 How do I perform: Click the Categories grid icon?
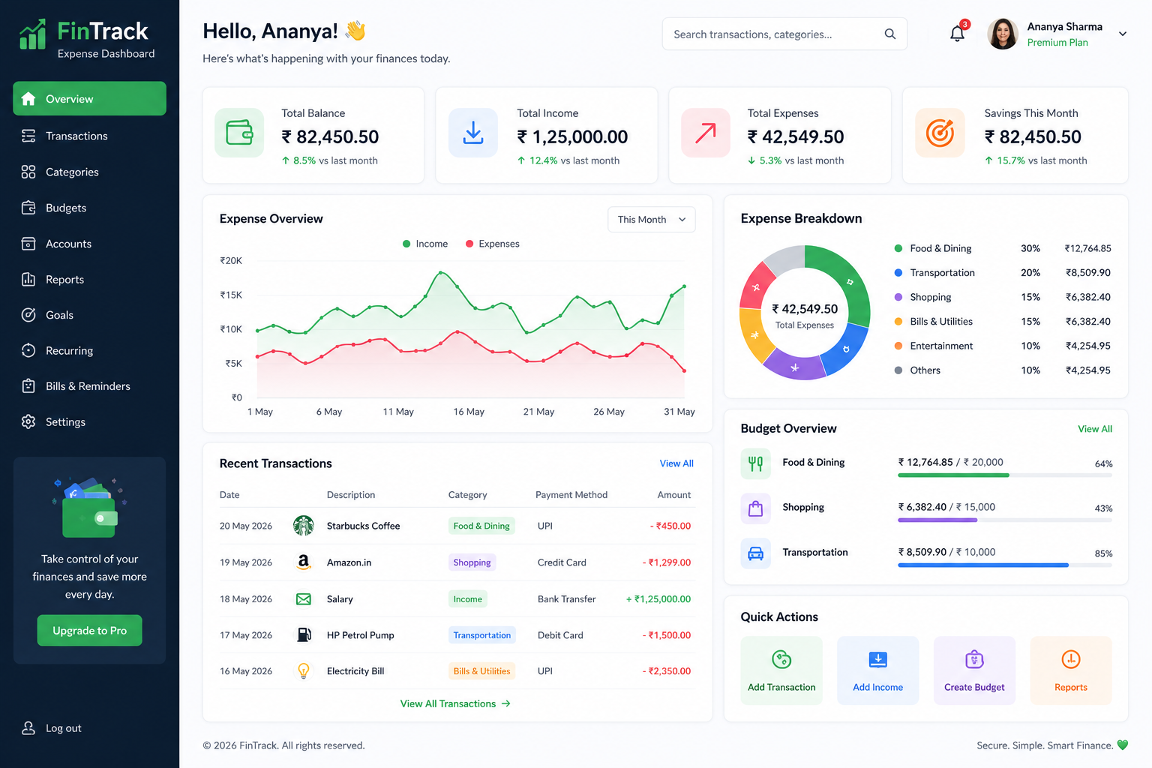28,172
